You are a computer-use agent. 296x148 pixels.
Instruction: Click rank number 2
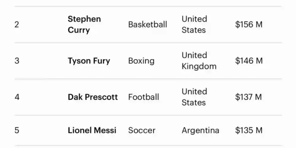point(17,25)
